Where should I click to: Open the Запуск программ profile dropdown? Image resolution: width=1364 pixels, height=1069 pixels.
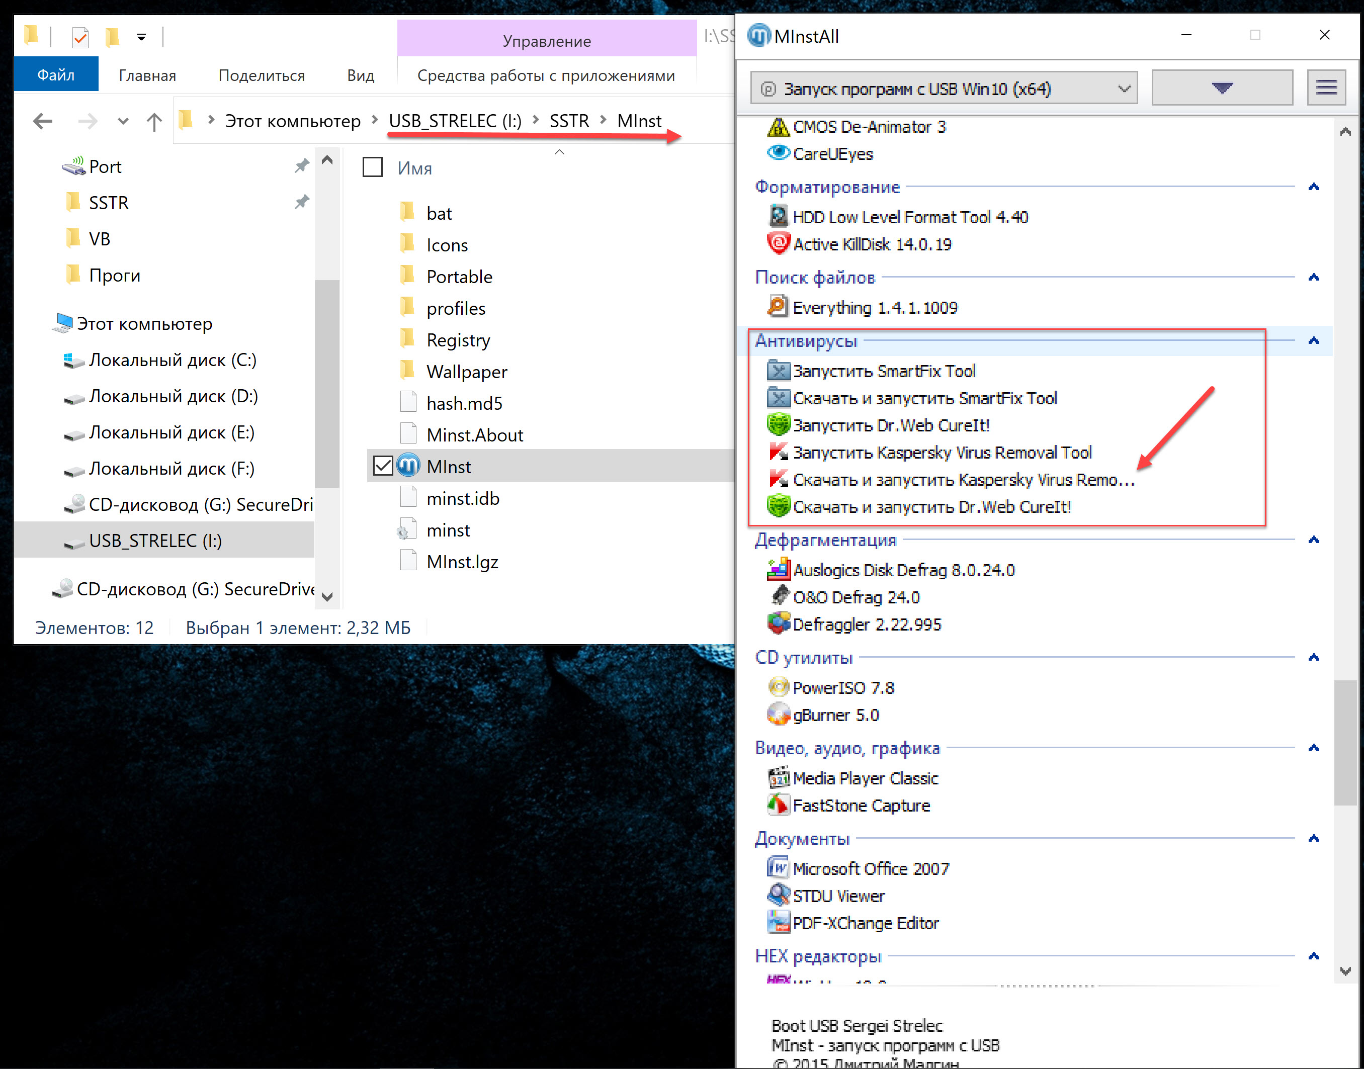pos(944,88)
